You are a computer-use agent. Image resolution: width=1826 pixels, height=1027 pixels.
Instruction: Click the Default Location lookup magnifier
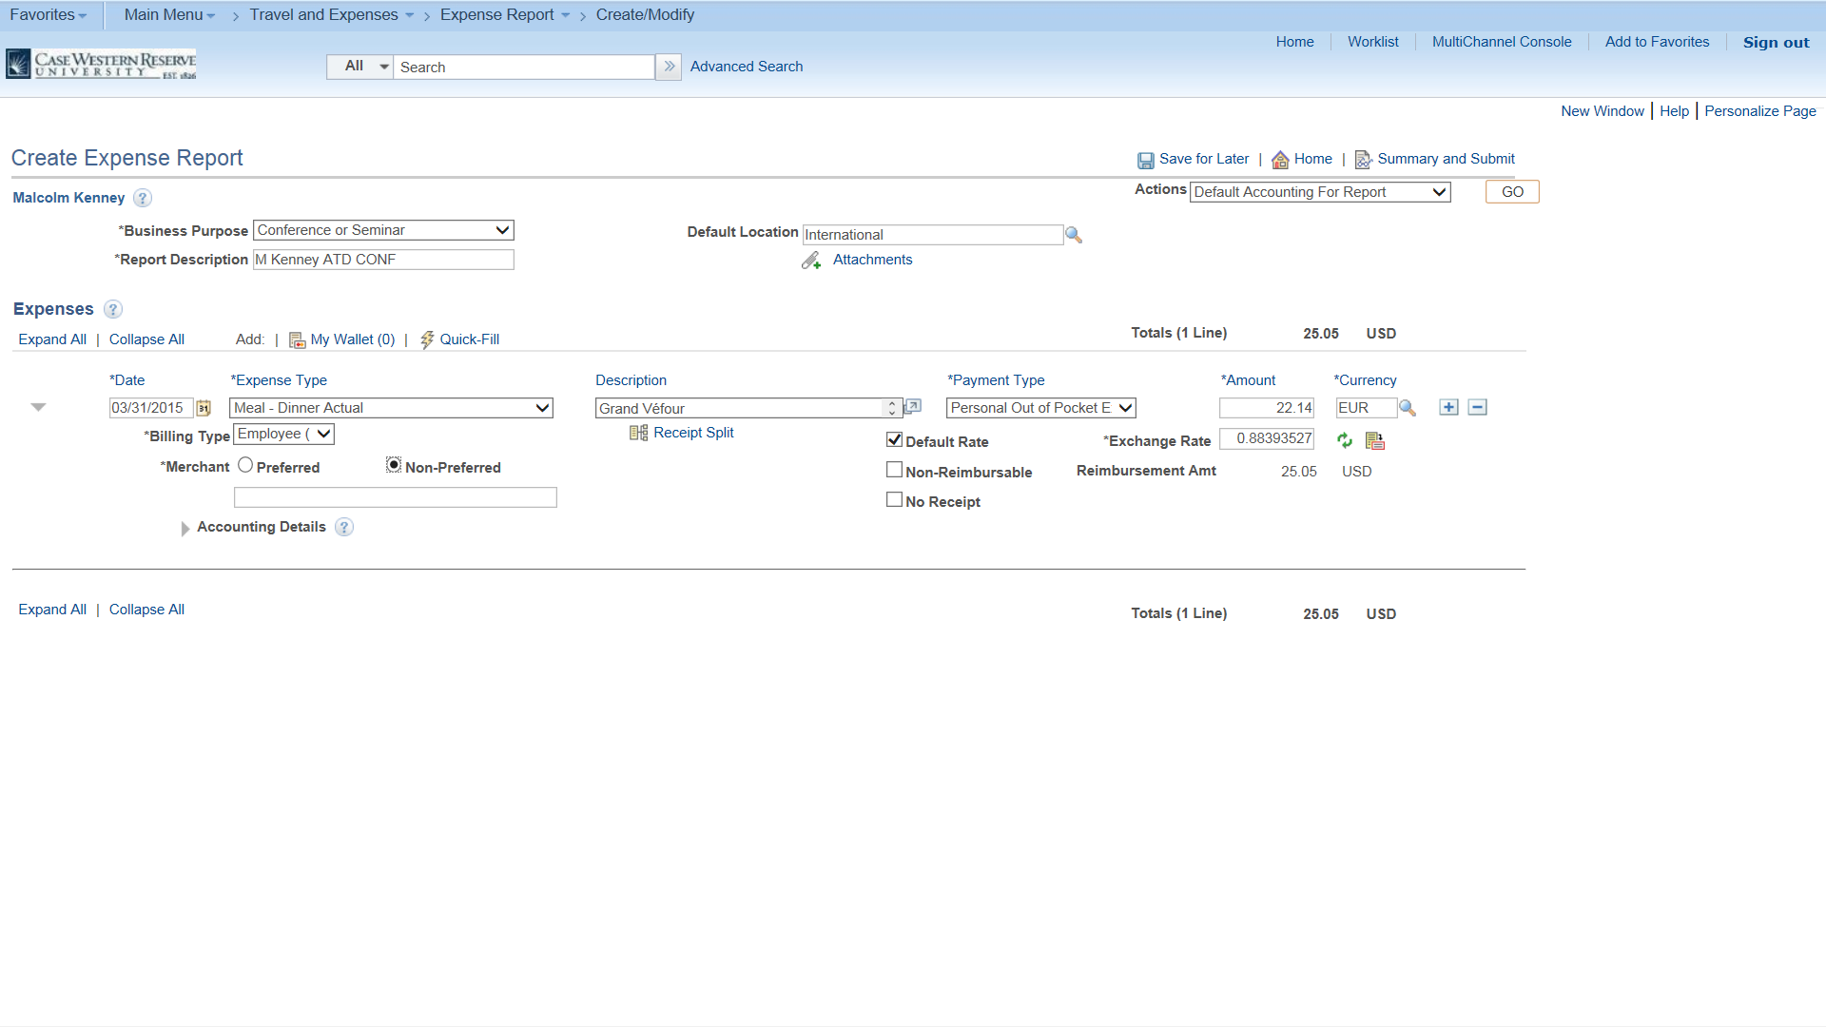pos(1074,235)
